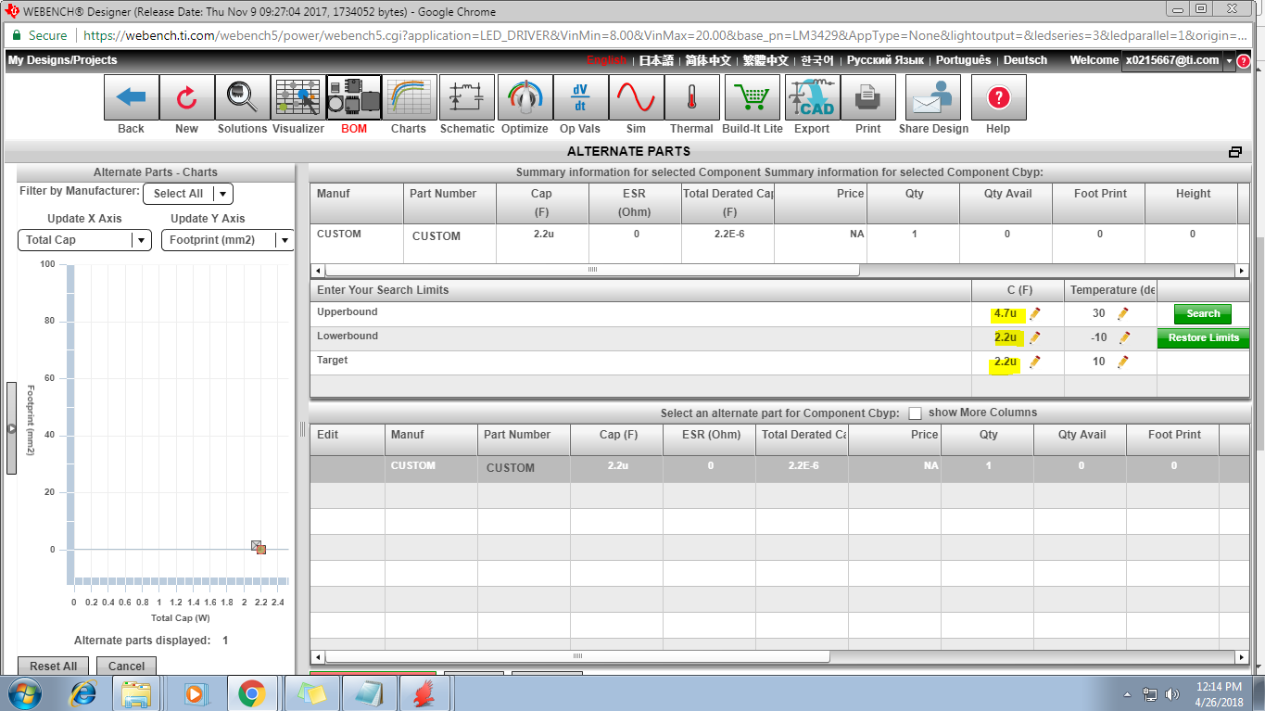Edit Lowerbound C value pencil icon
This screenshot has width=1265, height=711.
pos(1035,337)
